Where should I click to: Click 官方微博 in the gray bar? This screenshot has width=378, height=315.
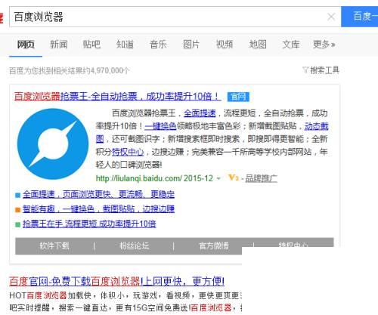[214, 246]
